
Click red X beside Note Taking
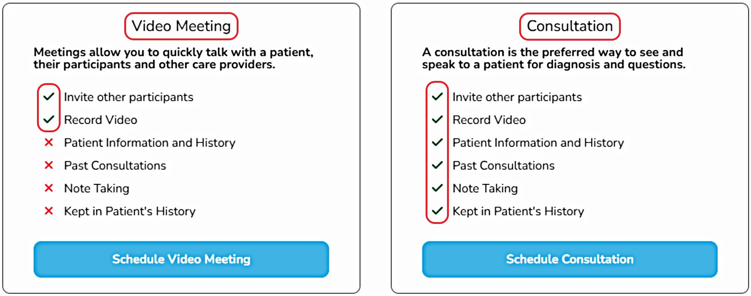[x=49, y=188]
